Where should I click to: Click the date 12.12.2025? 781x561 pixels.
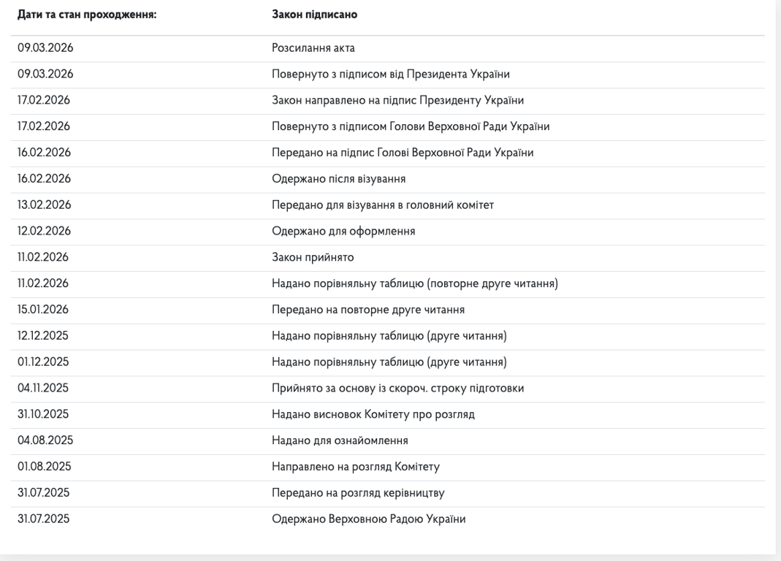pos(43,336)
